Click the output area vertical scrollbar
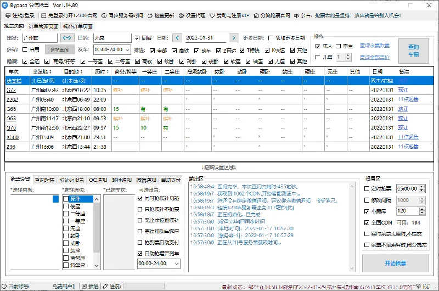 point(352,227)
